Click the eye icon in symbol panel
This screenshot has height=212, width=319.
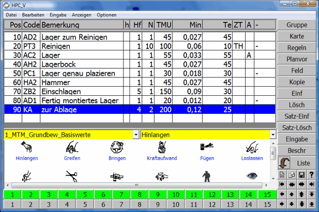[252, 176]
